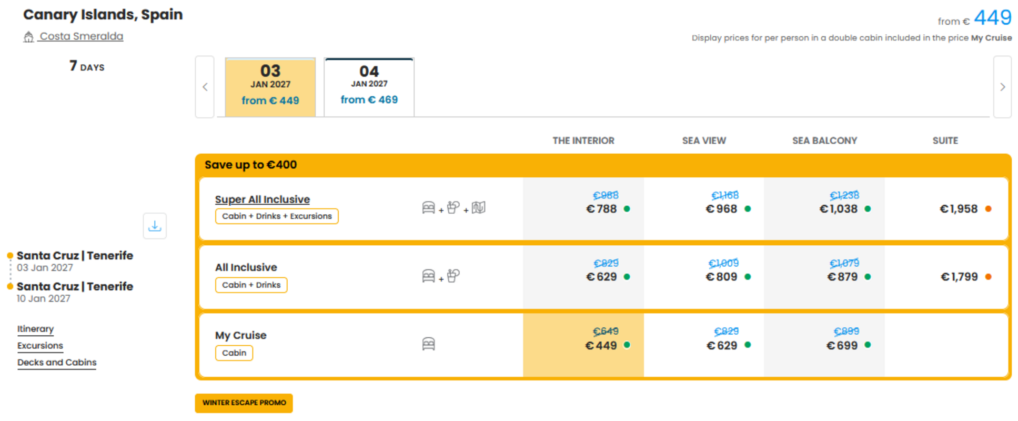1018x421 pixels.
Task: Choose Super All Inclusive suite at €1,958
Action: point(945,209)
